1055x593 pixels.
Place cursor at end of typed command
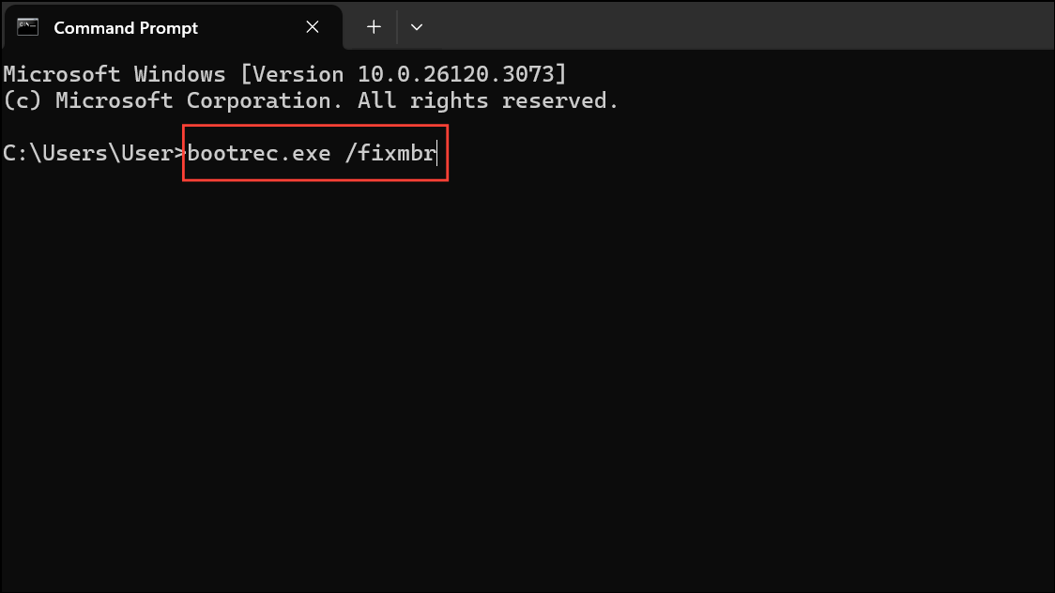(x=437, y=153)
